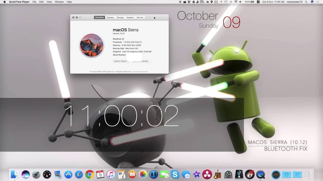The width and height of the screenshot is (323, 181).
Task: Open Skype in the Dock
Action: tap(175, 174)
